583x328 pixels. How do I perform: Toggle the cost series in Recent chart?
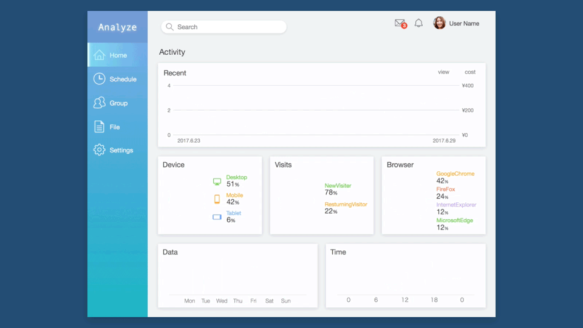[x=470, y=72]
